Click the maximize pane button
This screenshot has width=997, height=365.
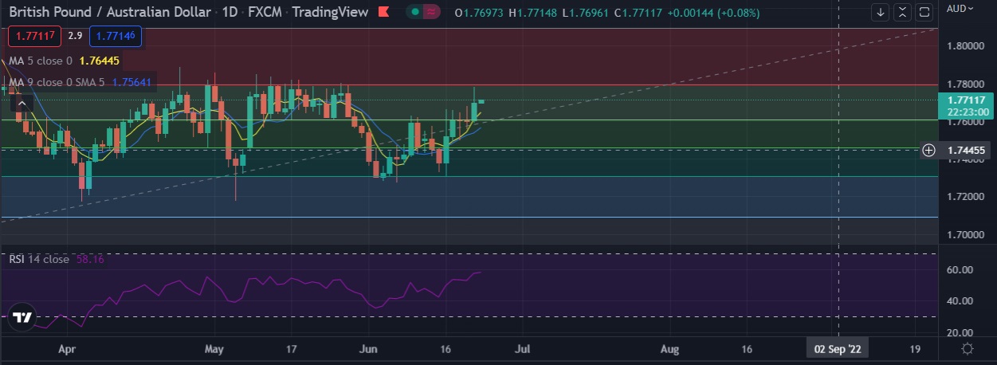[924, 12]
